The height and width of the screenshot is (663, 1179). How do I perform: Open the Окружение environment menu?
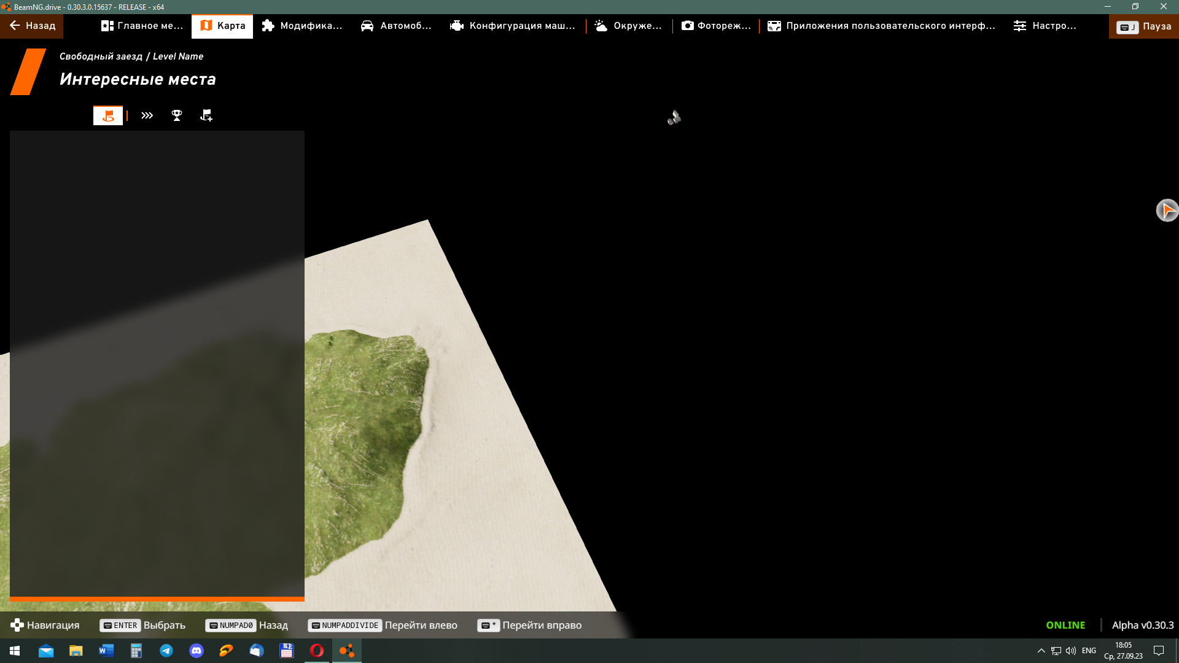pos(628,26)
